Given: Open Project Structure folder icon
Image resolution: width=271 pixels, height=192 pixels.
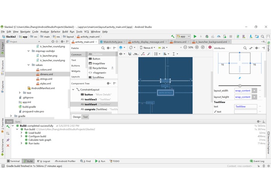Looking at the screenshot, I should [257, 36].
